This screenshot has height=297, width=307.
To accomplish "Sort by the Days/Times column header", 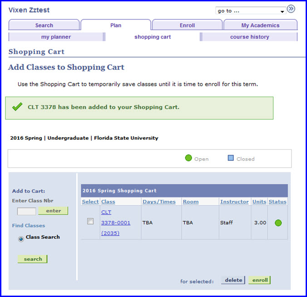I will [159, 202].
